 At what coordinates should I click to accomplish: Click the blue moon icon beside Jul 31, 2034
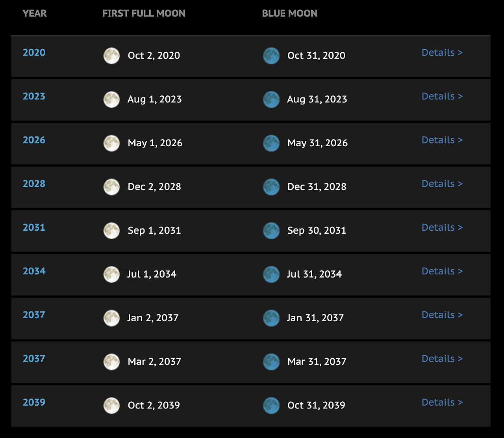pos(271,274)
